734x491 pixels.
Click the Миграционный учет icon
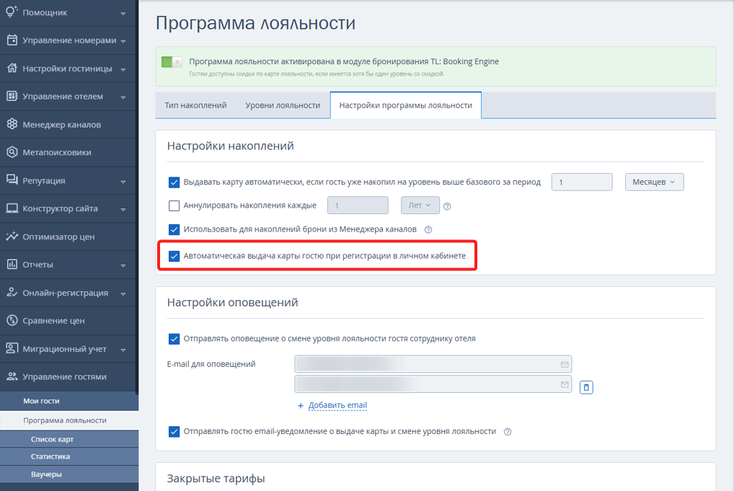[x=12, y=349]
